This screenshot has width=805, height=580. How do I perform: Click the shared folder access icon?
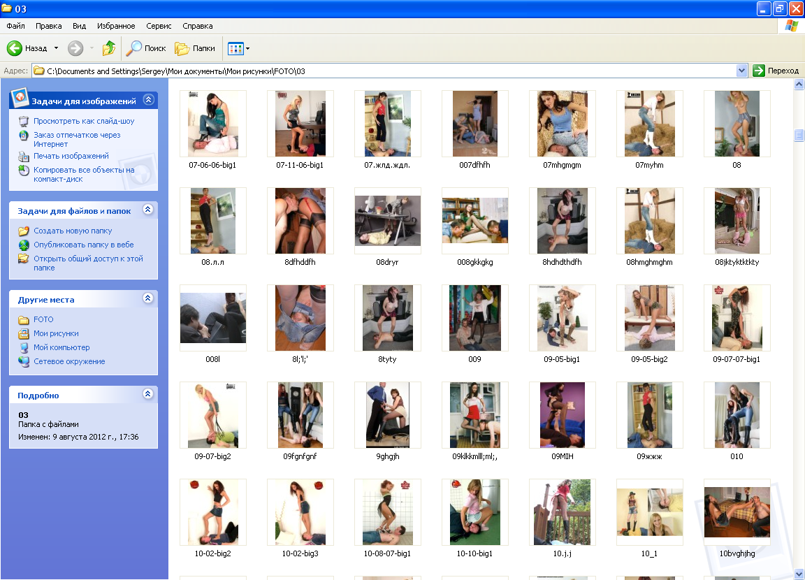(24, 259)
